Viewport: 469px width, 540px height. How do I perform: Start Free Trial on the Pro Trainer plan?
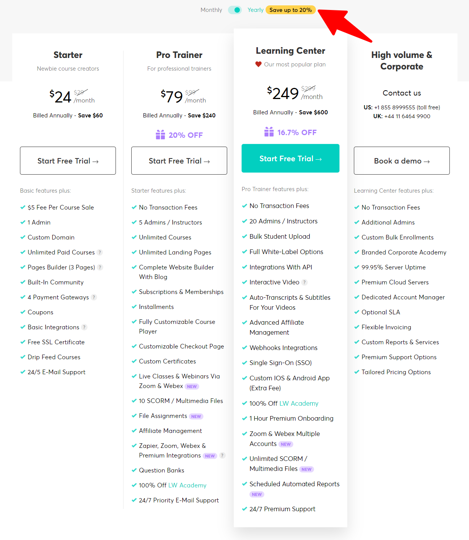[x=179, y=161]
